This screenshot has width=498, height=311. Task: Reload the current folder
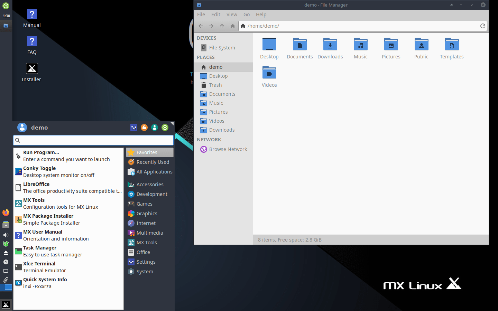coord(483,26)
